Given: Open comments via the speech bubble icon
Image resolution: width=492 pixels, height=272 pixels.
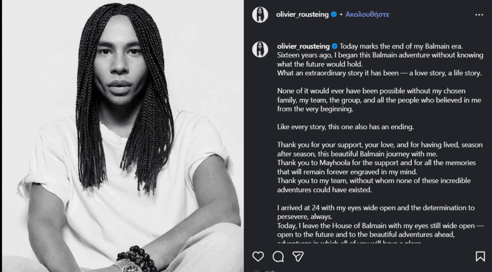Looking at the screenshot, I should [x=278, y=257].
